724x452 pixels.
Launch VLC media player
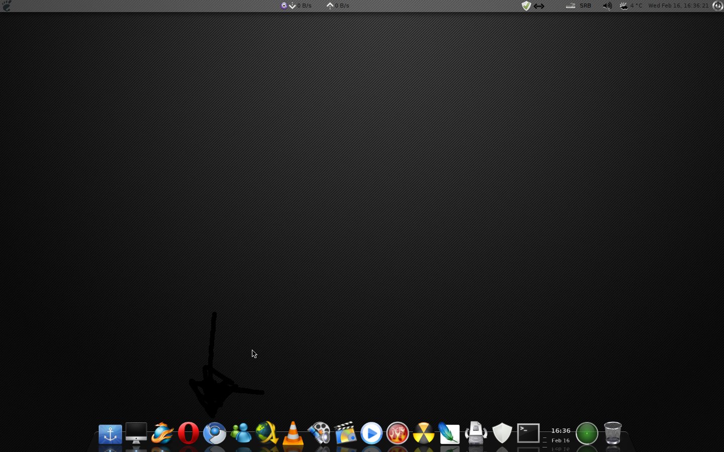point(293,433)
